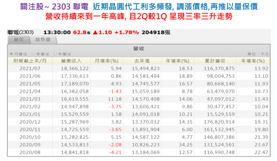Click the 204918張 volume figure
Screen dimensions: 277x161
pos(156,32)
